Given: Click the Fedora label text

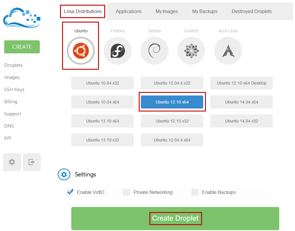Looking at the screenshot, I should pos(118,31).
